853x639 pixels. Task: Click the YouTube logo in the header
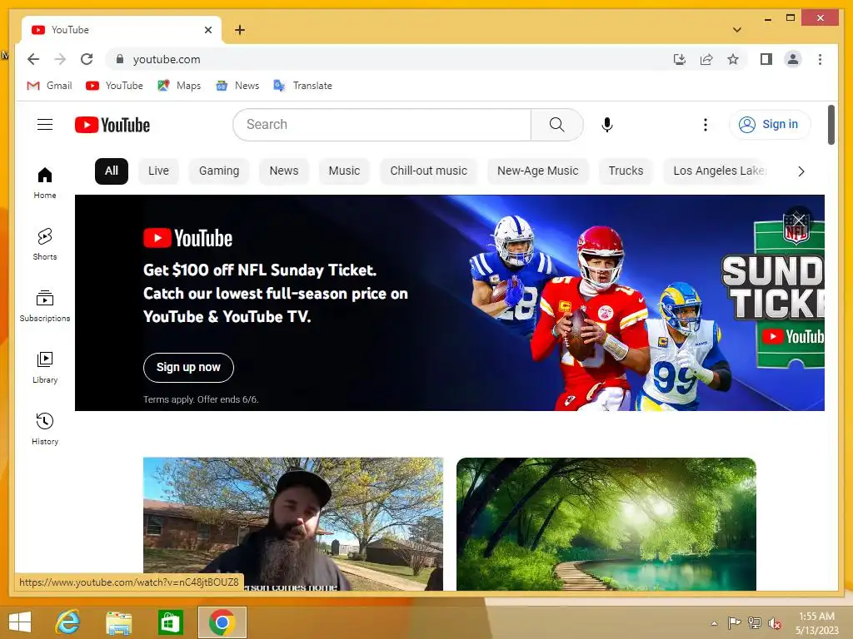(112, 125)
